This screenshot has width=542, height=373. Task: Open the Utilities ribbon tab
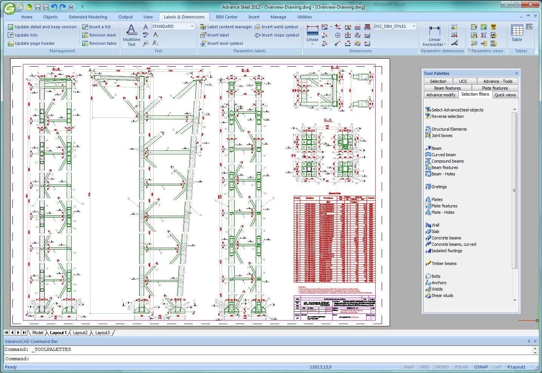(304, 17)
